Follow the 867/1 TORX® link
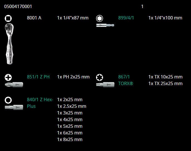Screen dimensions: 191x151 click(x=126, y=80)
